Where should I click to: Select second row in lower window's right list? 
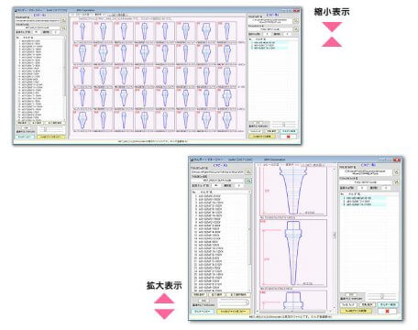pos(364,202)
